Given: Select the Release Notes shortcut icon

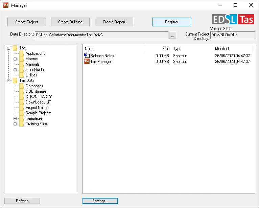Looking at the screenshot, I should (87, 55).
